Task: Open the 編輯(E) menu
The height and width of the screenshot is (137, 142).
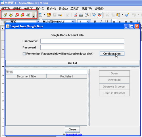Action: click(17, 9)
